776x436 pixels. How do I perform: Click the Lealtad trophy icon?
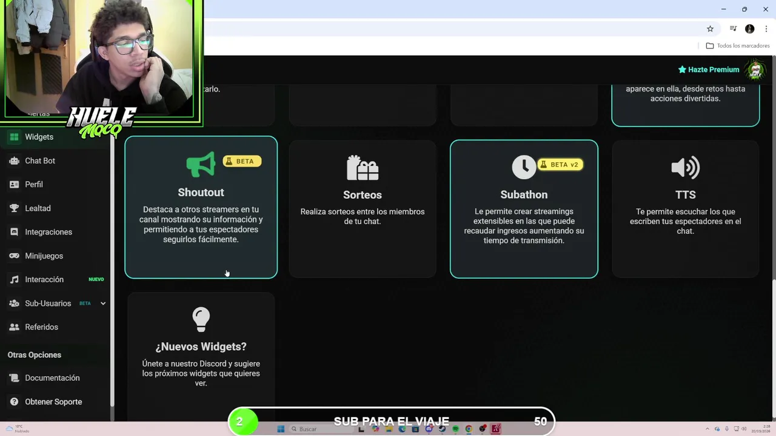(14, 208)
